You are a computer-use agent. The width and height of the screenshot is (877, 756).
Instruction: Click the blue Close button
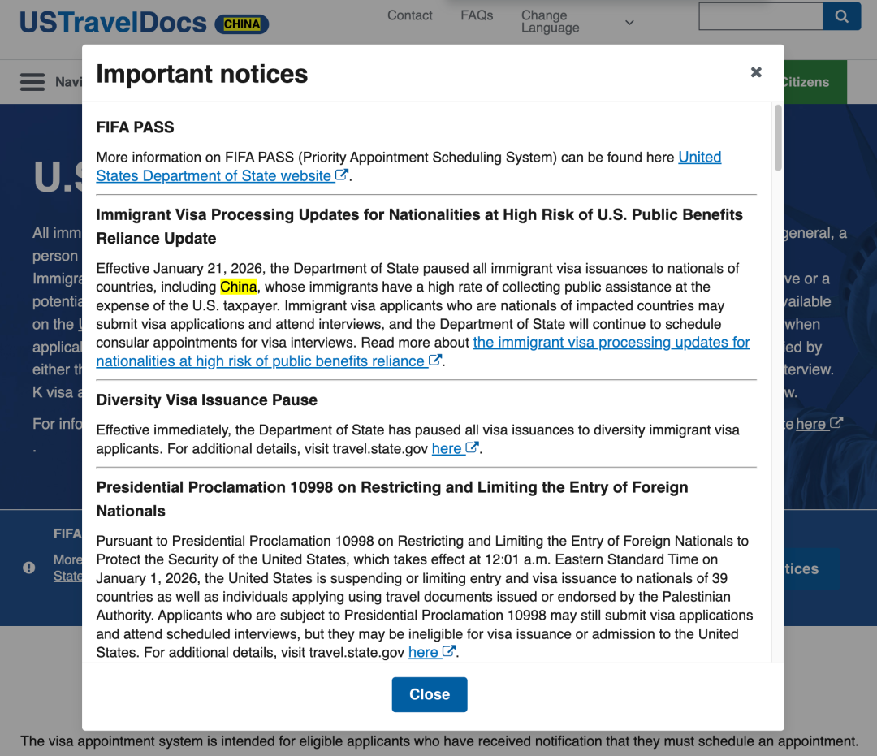coord(429,694)
